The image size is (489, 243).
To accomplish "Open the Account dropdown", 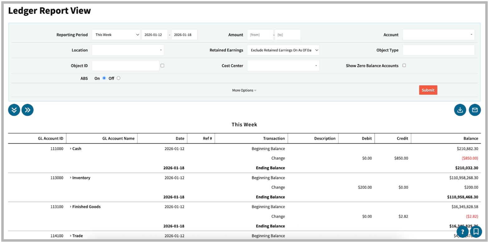I will [x=438, y=35].
